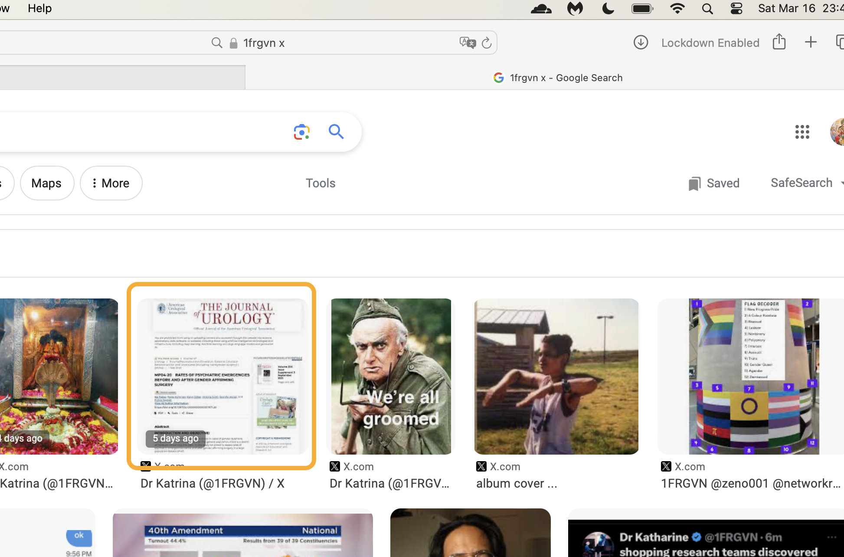Toggle Do Not Disturb moon icon
Image resolution: width=844 pixels, height=557 pixels.
click(608, 8)
